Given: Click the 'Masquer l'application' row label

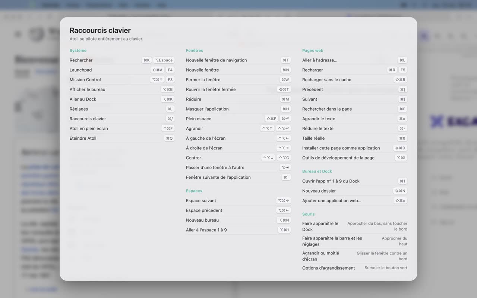Looking at the screenshot, I should (207, 109).
